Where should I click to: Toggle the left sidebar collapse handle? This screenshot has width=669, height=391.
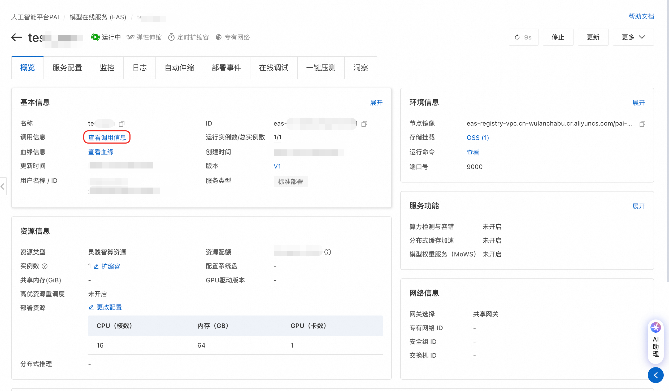pyautogui.click(x=3, y=186)
